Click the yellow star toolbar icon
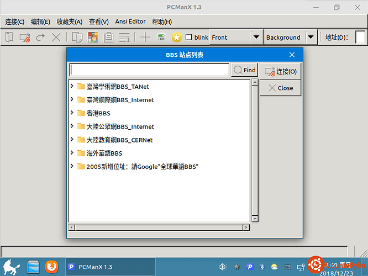The height and width of the screenshot is (276, 368). click(177, 38)
